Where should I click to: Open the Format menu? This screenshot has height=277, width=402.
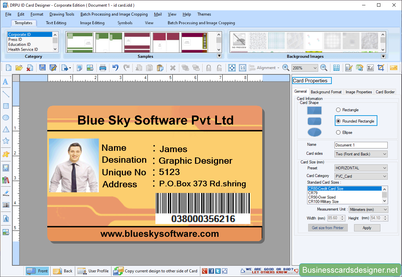click(37, 14)
